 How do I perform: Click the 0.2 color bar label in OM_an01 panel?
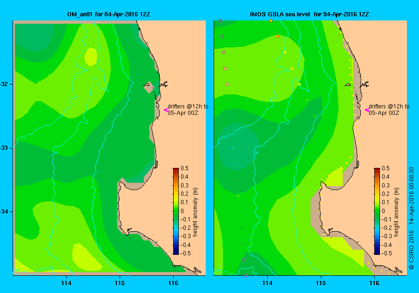pyautogui.click(x=185, y=194)
